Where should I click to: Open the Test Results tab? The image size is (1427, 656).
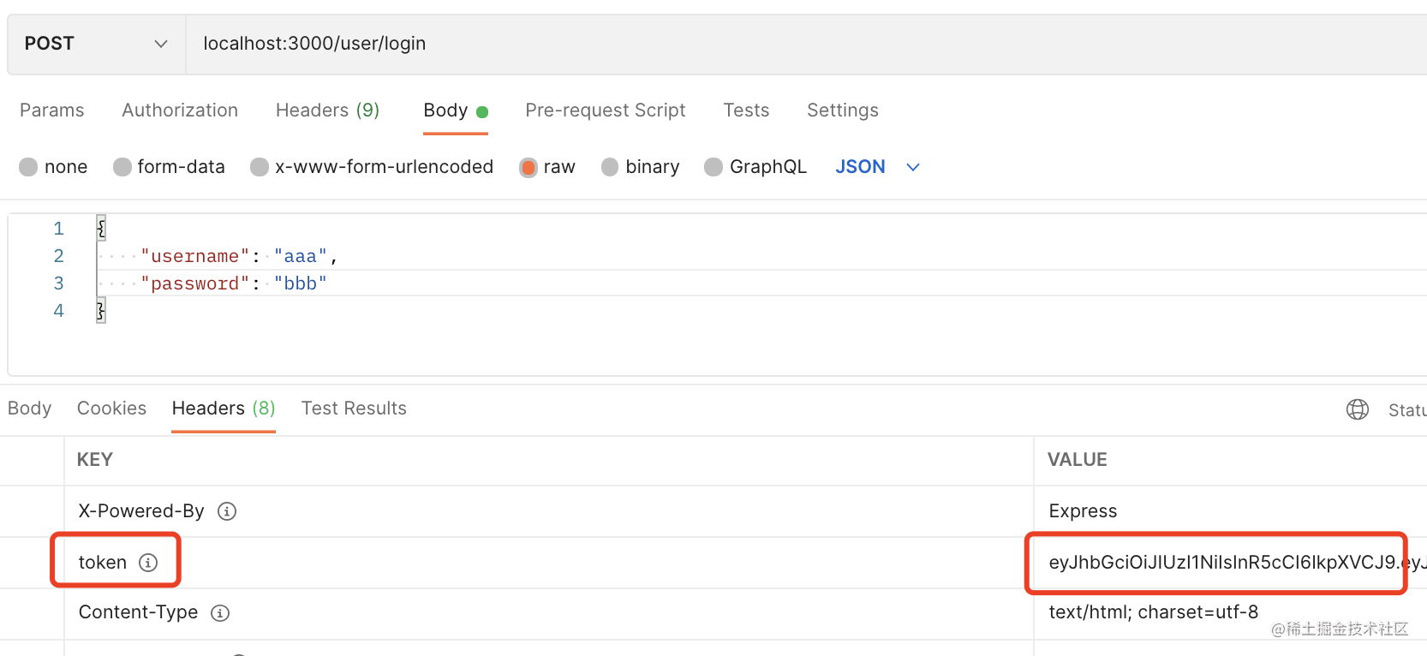click(x=354, y=409)
